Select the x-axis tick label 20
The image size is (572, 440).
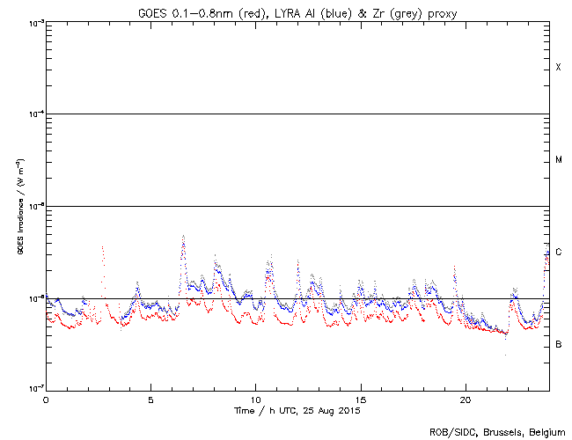(465, 399)
